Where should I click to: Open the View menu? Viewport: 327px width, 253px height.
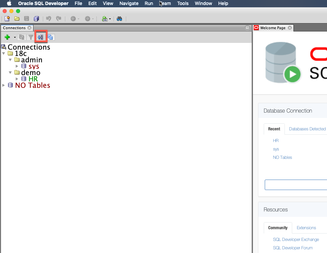tap(108, 3)
